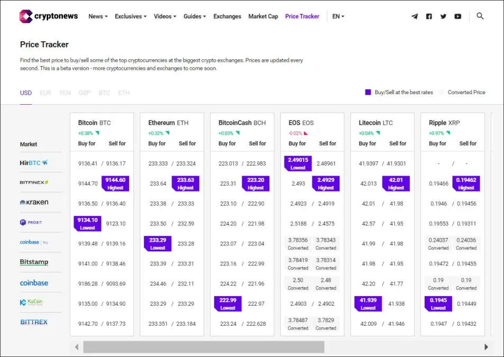Expand the Guides dropdown menu
504x357 pixels.
pyautogui.click(x=195, y=16)
